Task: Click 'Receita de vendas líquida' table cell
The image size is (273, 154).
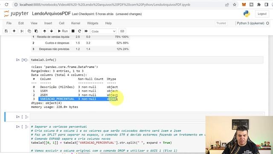Action: 53,37
